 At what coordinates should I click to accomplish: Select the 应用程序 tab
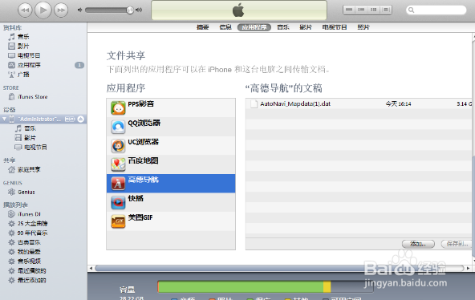point(254,27)
